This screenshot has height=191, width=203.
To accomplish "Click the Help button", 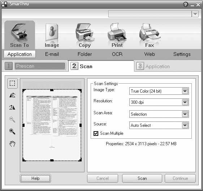I will click(35, 178).
